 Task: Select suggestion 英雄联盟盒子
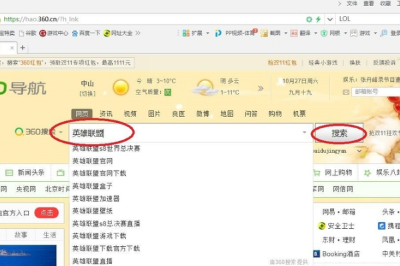click(x=93, y=186)
